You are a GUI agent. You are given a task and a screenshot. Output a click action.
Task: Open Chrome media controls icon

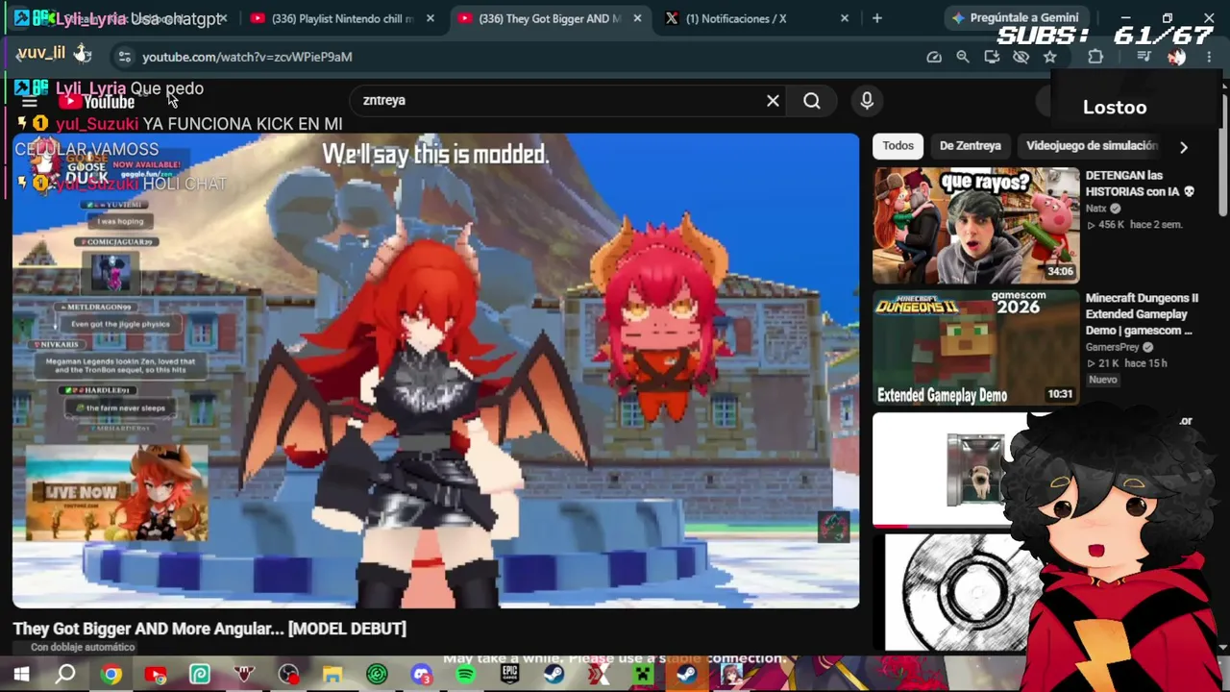click(x=1144, y=57)
